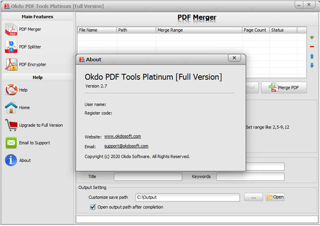Open the PDF Merger feature icon

coord(11,29)
